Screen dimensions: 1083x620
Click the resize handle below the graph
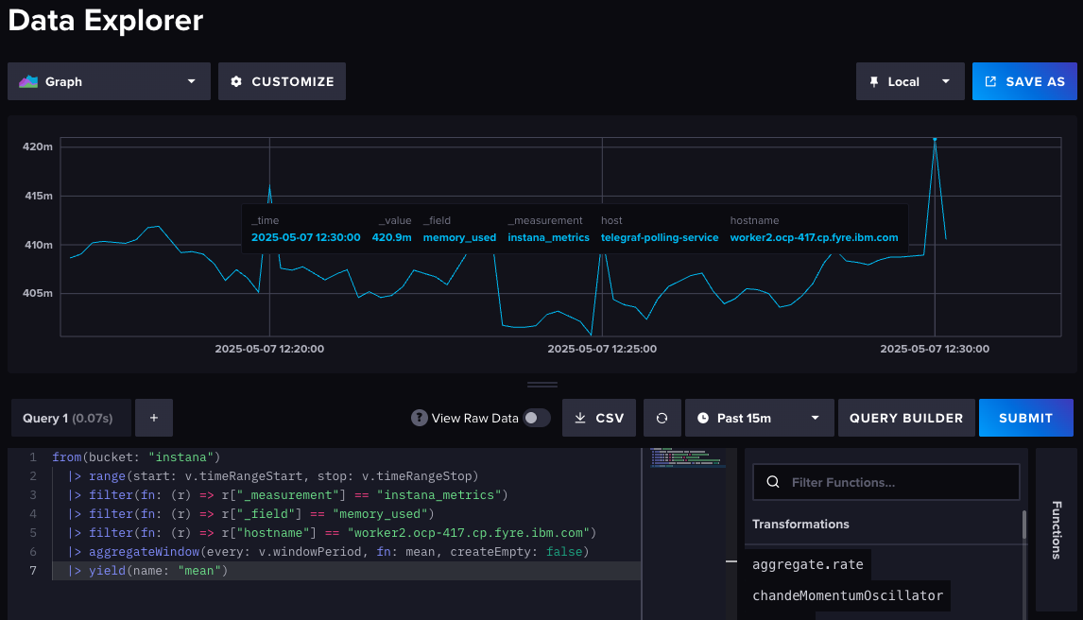[x=542, y=385]
